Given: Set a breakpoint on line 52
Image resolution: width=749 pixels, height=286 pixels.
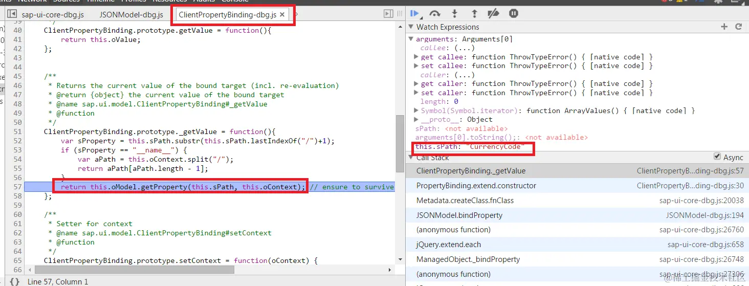Looking at the screenshot, I should [17, 141].
